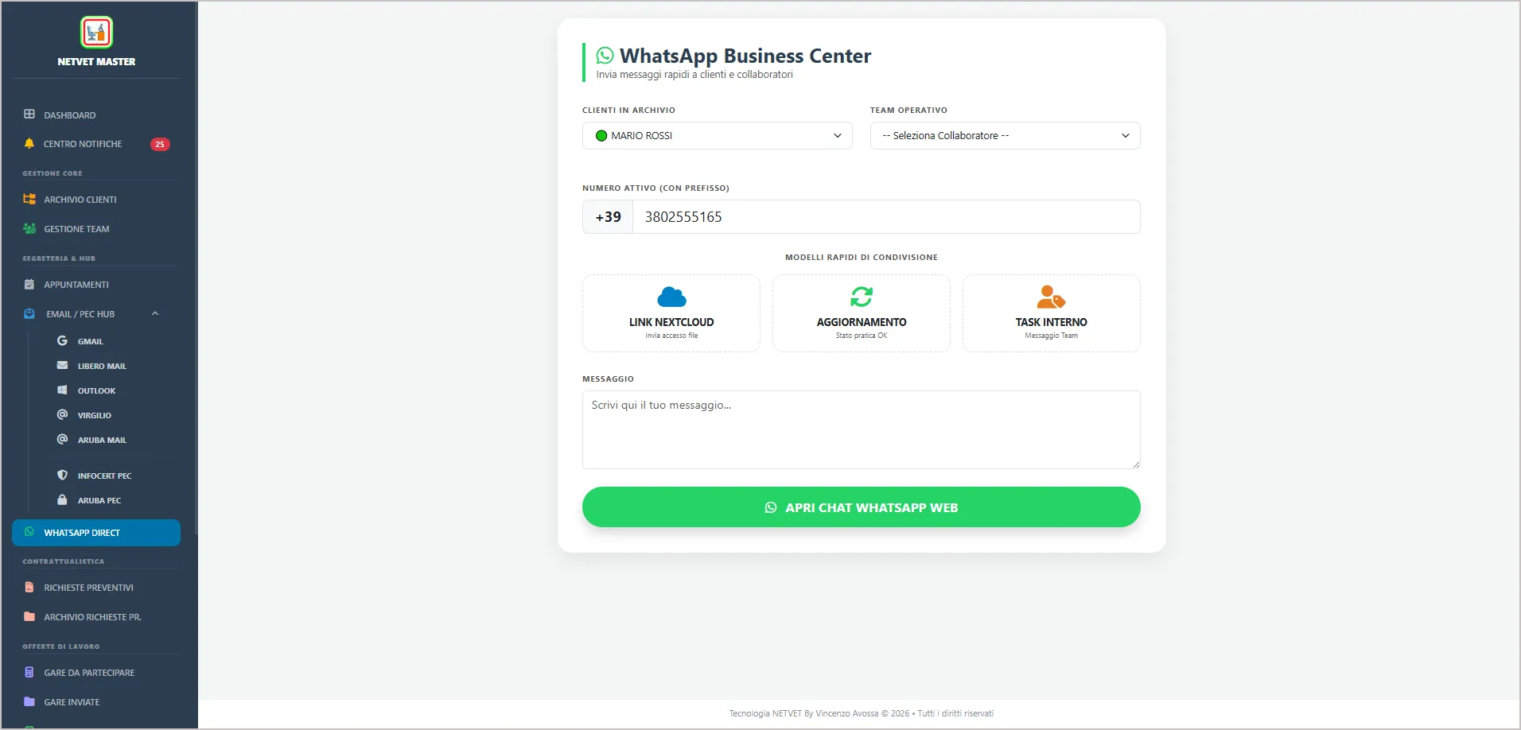
Task: Focus the phone number input field
Action: (886, 217)
